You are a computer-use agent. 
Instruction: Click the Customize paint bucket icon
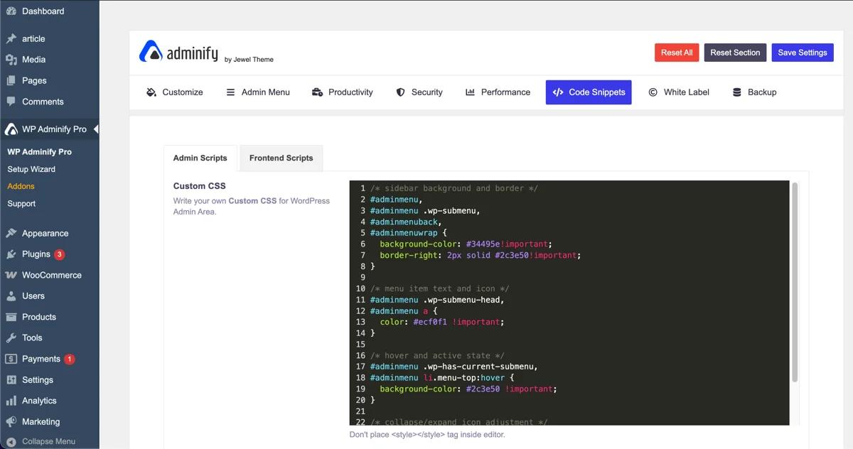tap(151, 92)
